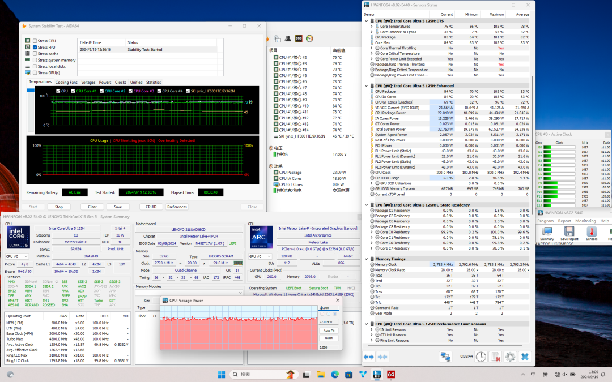Click Auto Fit in CPU Package Power graph

(329, 331)
